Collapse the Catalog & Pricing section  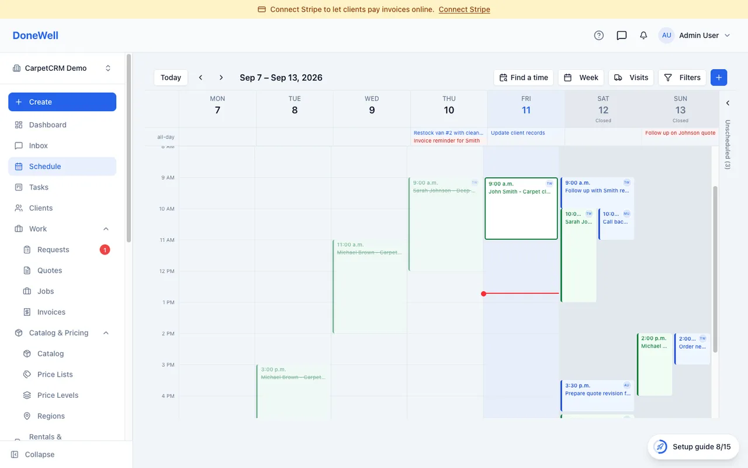coord(106,333)
